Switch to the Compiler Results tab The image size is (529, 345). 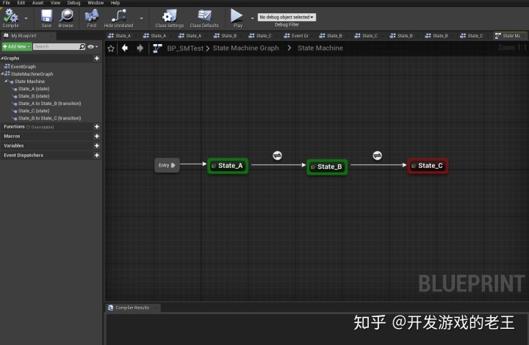(x=132, y=308)
